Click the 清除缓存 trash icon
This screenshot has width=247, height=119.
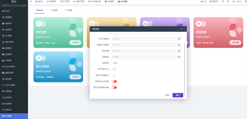pyautogui.click(x=210, y=1)
